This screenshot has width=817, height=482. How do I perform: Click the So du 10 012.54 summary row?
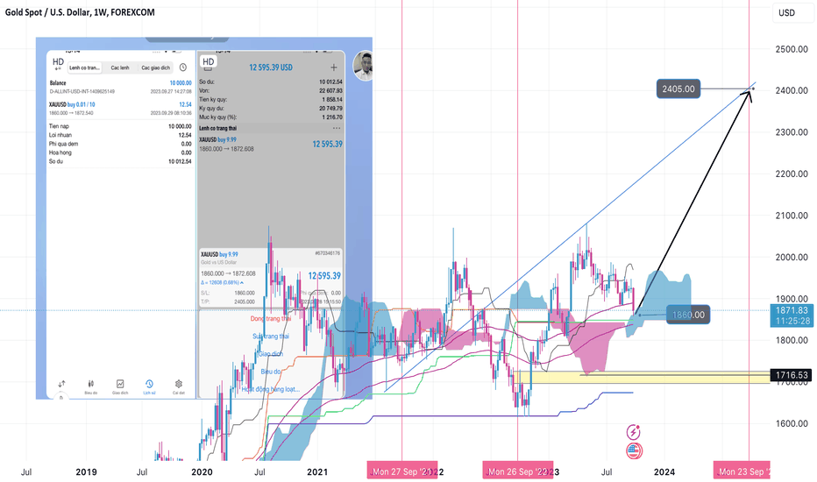(x=120, y=161)
